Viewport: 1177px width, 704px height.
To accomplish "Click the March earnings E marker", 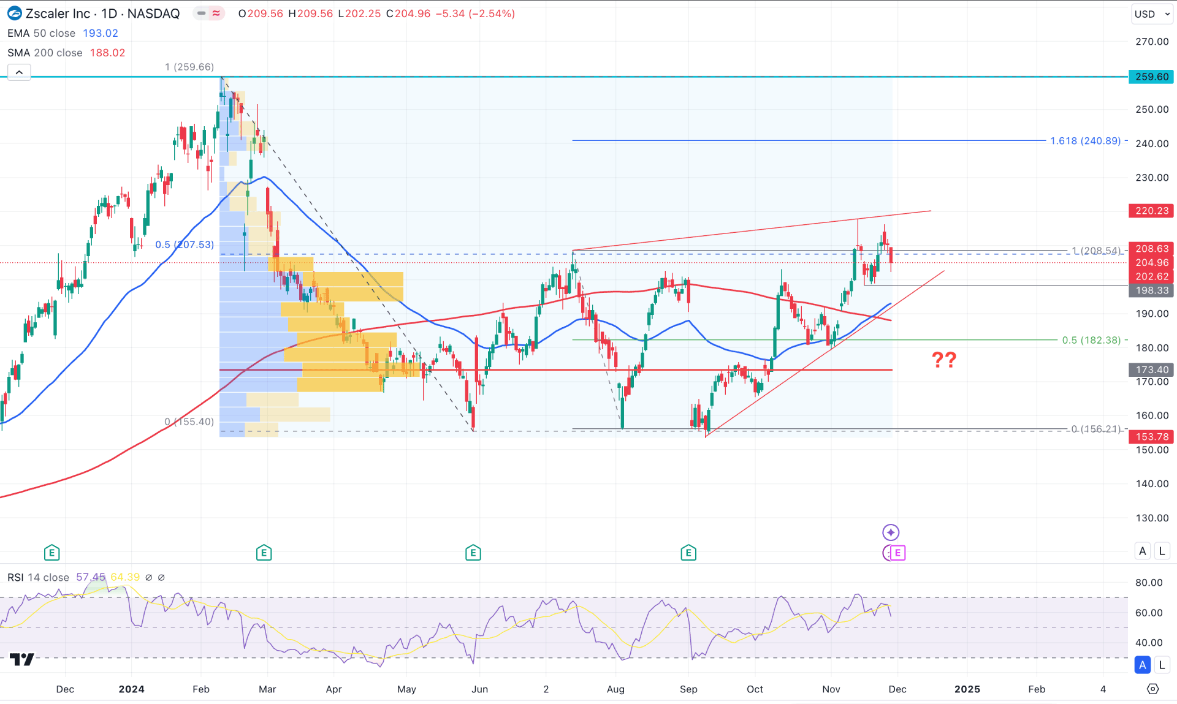I will click(264, 553).
